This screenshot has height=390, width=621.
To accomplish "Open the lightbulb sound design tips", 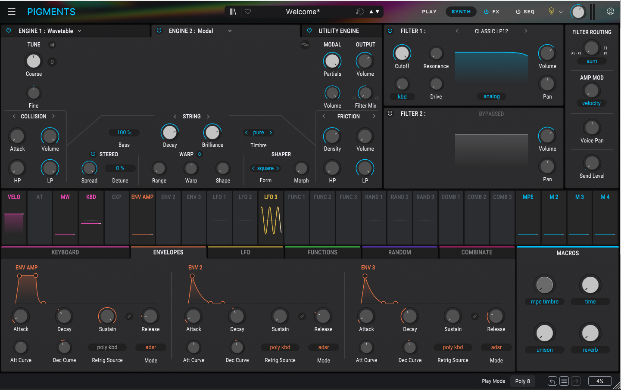I will pyautogui.click(x=551, y=12).
